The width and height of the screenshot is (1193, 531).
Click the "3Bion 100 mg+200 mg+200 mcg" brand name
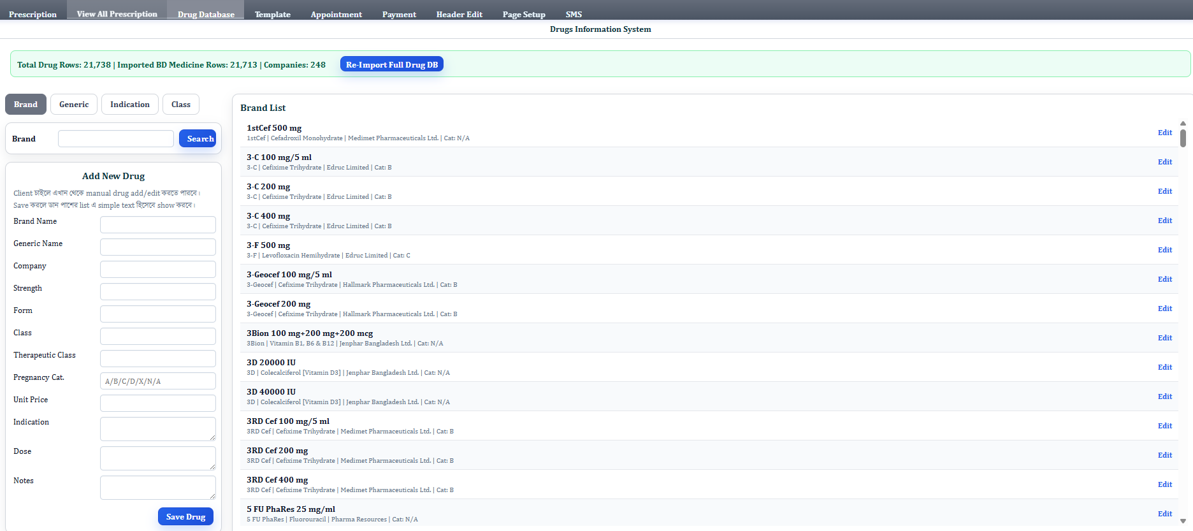tap(310, 333)
